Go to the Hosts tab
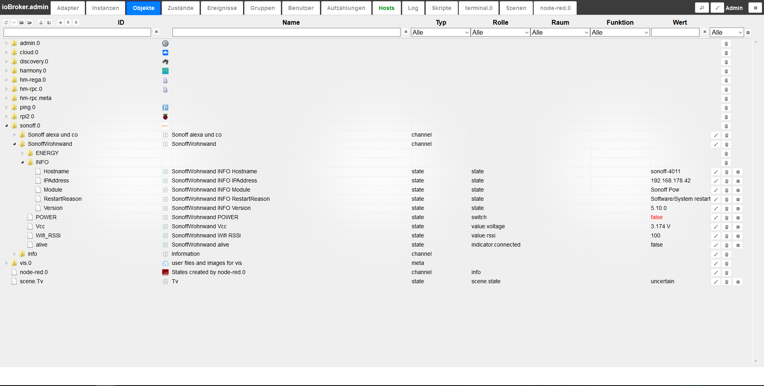The image size is (764, 386). click(x=386, y=8)
